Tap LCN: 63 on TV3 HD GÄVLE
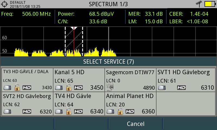Viewport: 217px width, 130px height. pos(10,80)
